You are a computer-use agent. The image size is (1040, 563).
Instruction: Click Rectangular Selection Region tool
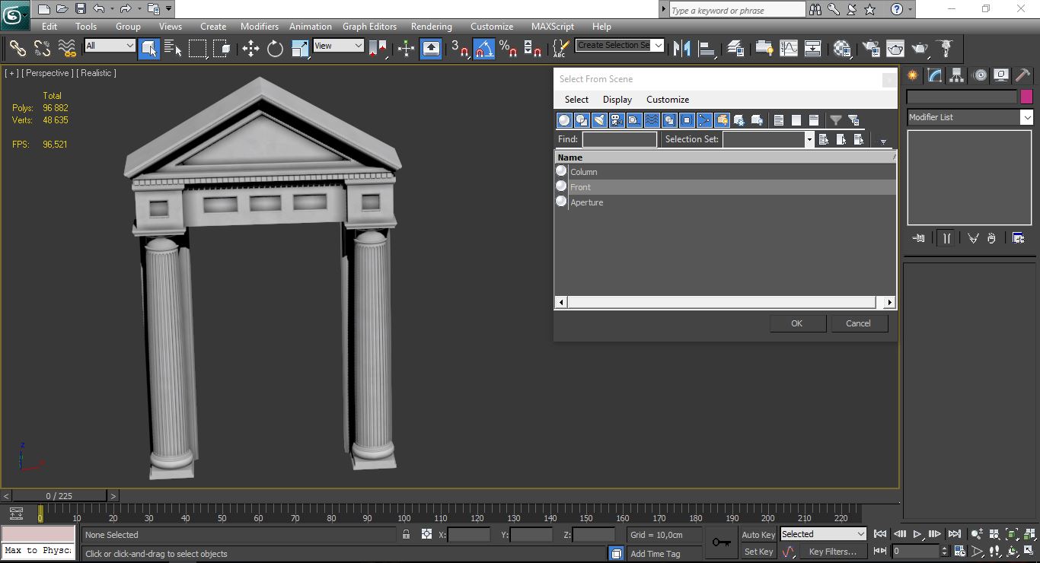(x=198, y=49)
